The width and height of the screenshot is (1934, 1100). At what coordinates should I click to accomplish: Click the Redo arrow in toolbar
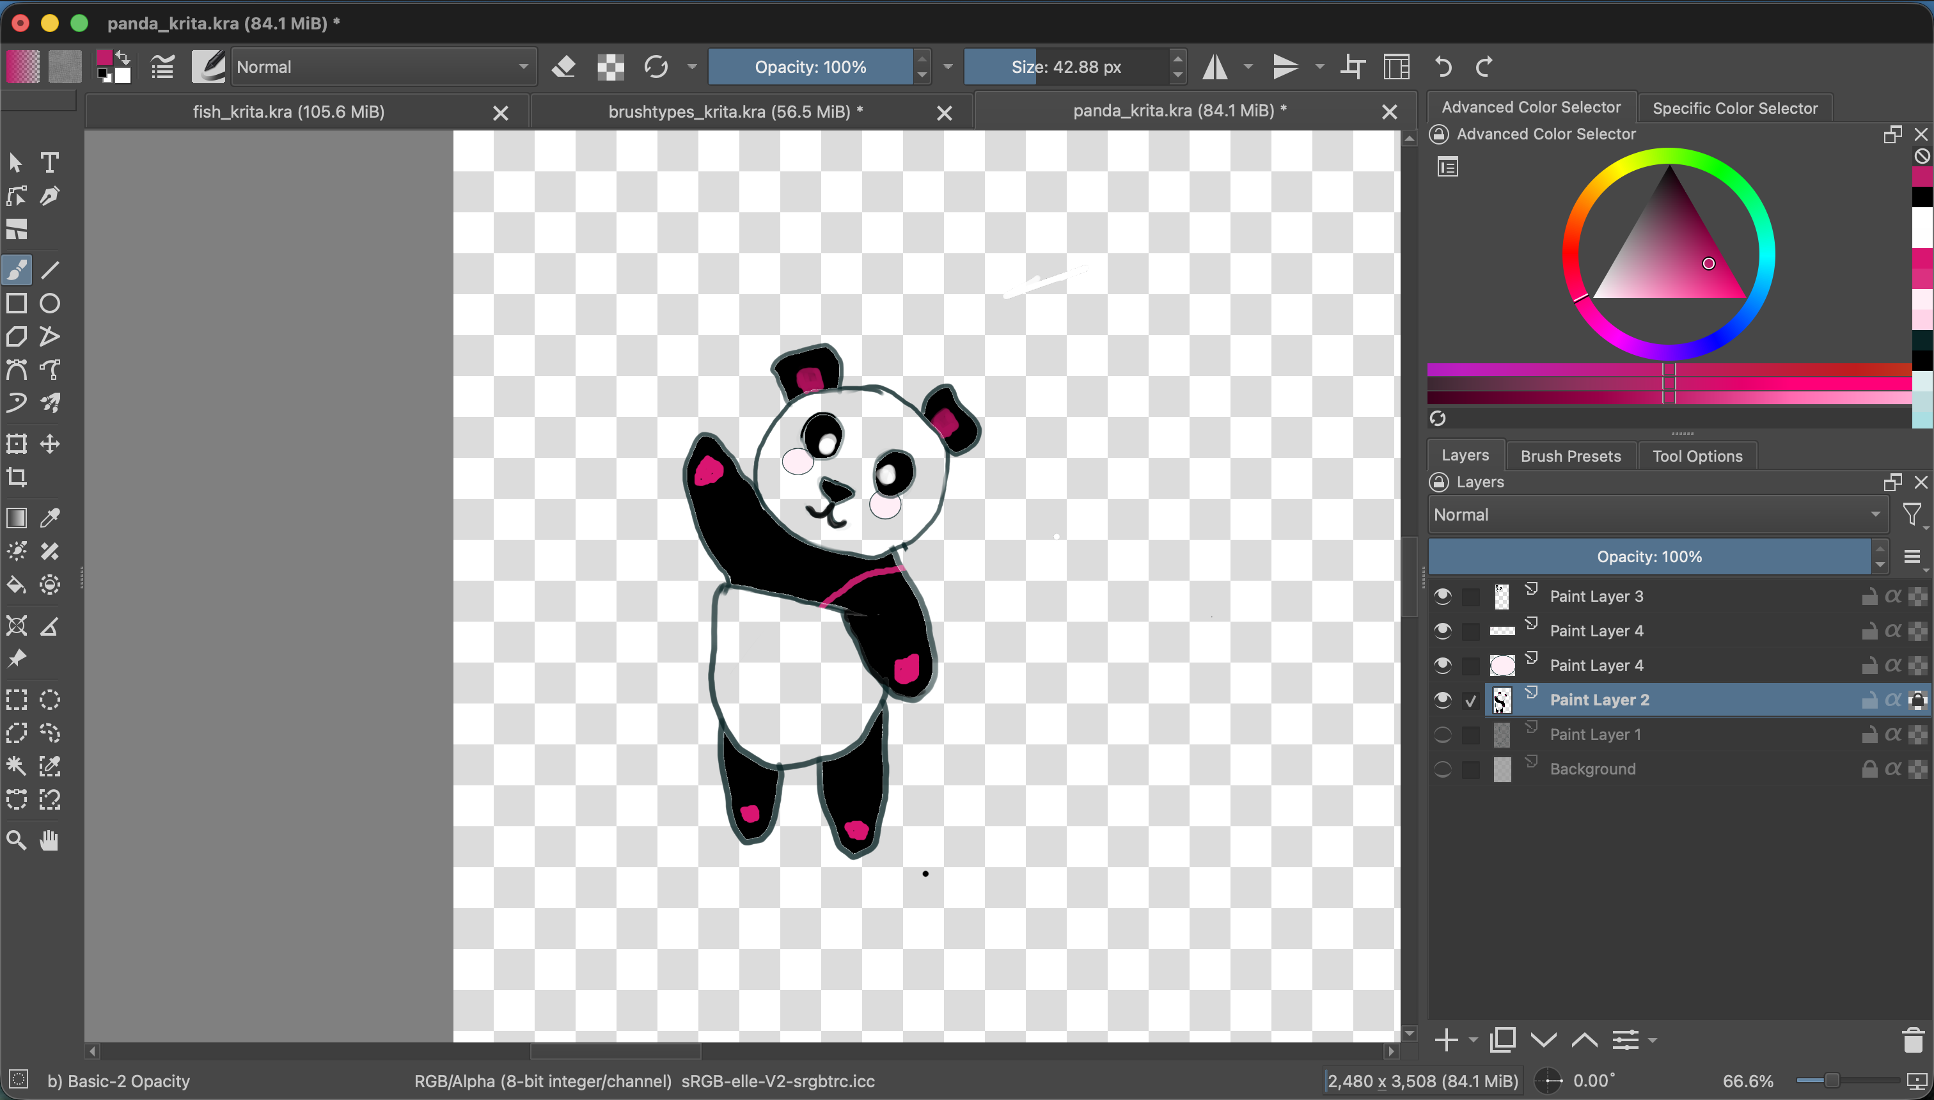[x=1484, y=67]
